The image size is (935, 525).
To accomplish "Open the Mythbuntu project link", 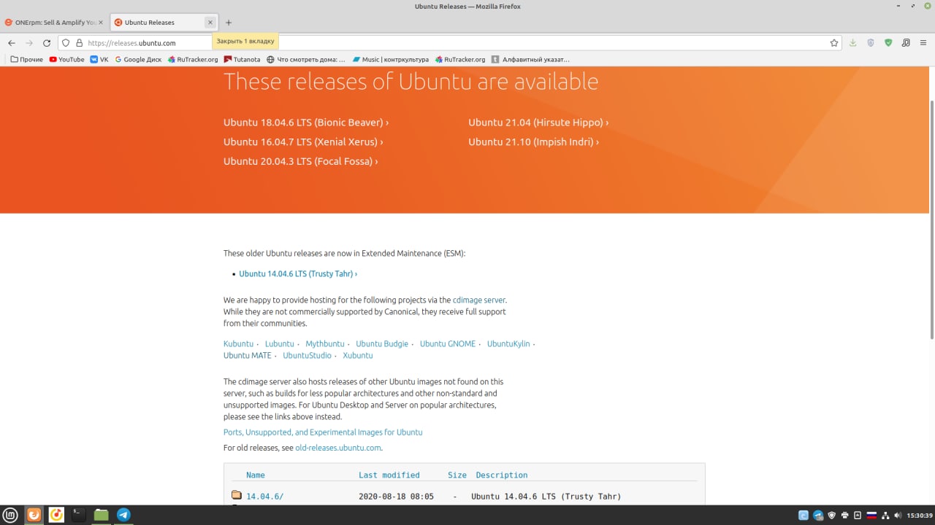I will pyautogui.click(x=325, y=344).
